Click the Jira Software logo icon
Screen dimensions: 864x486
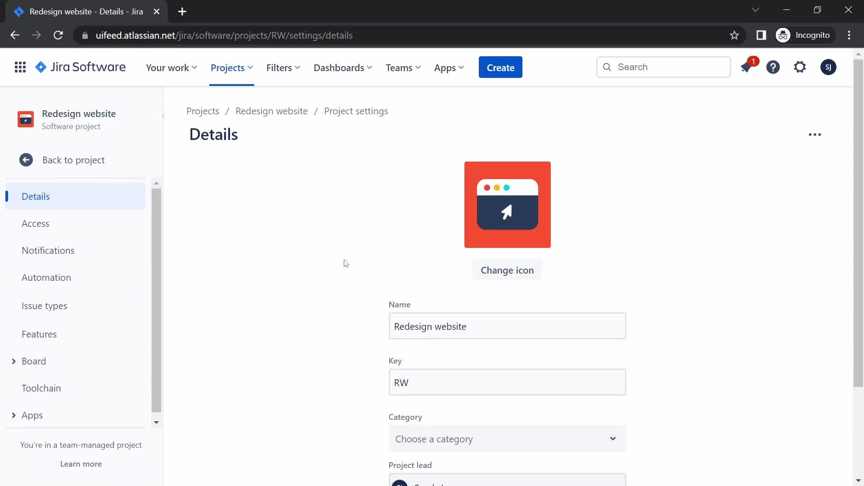[40, 67]
